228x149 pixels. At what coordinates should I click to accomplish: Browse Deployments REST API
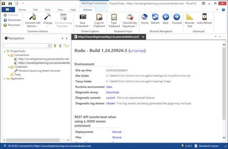[117, 132]
